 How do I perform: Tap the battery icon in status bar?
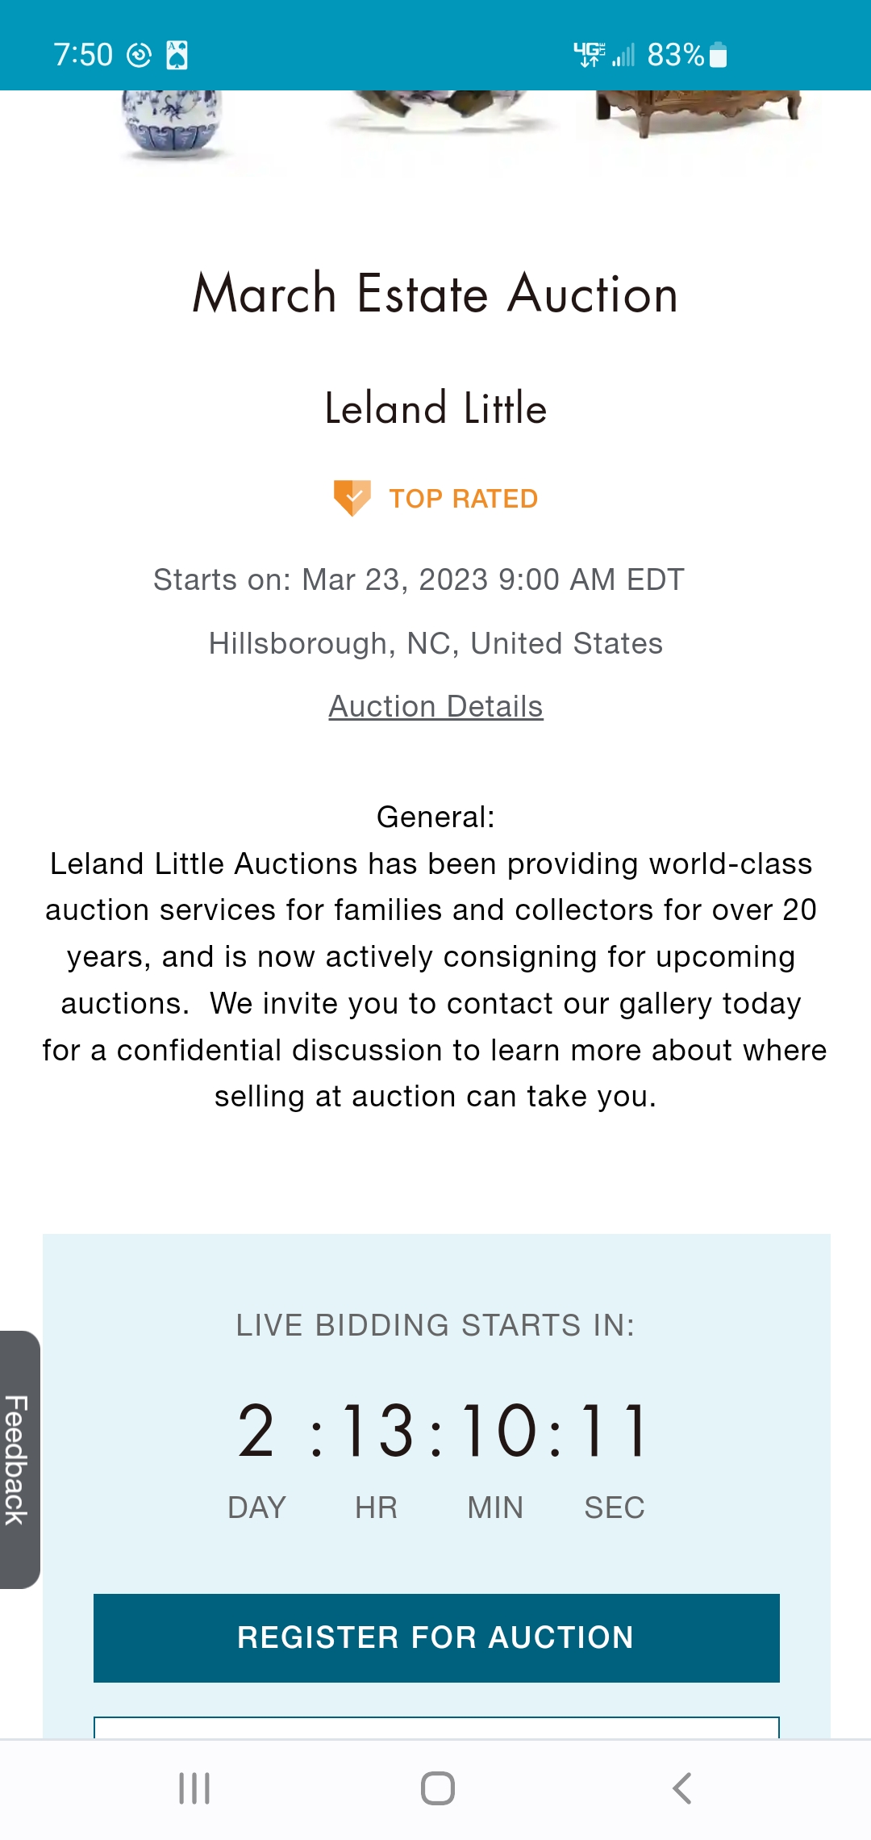719,55
